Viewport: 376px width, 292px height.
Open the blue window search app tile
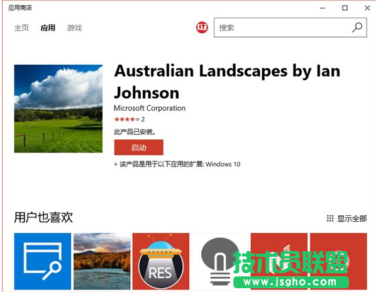coord(43,261)
